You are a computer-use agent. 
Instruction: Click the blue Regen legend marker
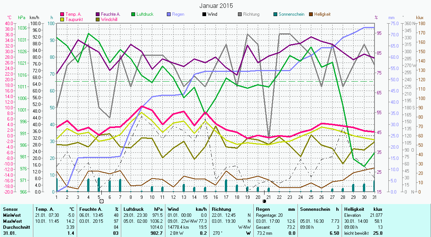pyautogui.click(x=168, y=14)
